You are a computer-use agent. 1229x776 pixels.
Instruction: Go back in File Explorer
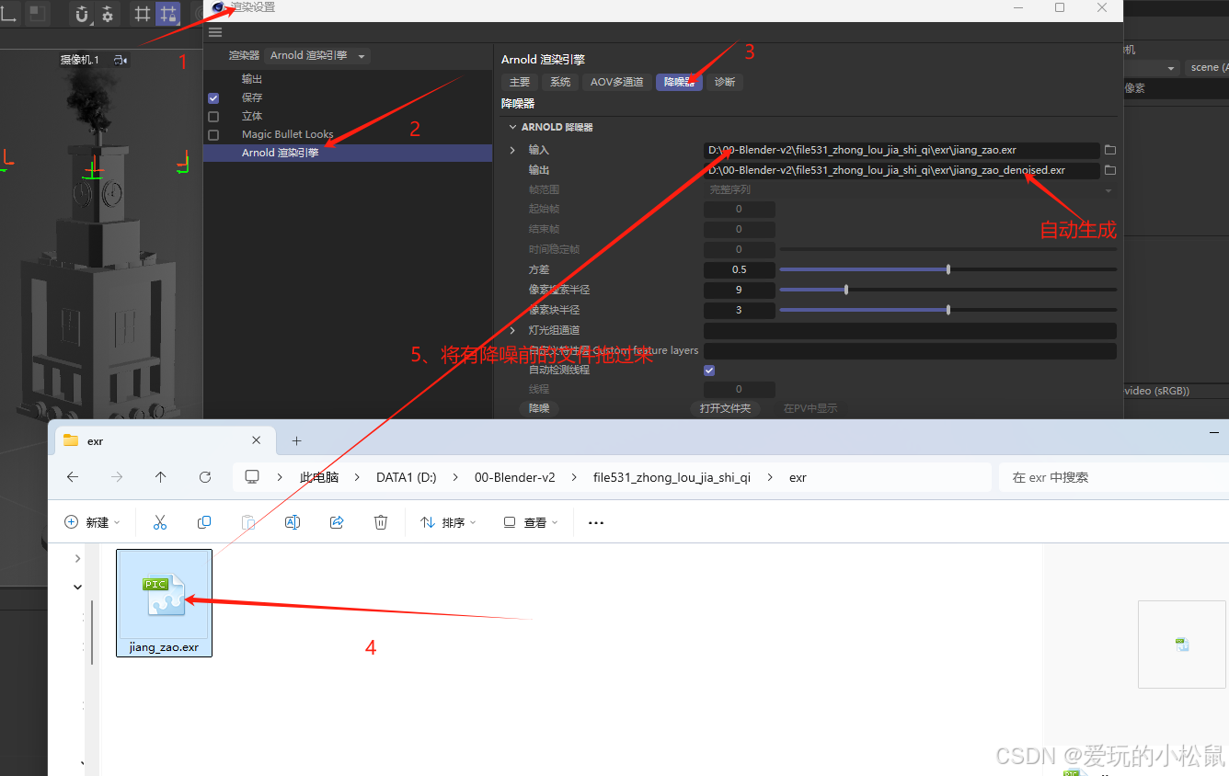[73, 477]
